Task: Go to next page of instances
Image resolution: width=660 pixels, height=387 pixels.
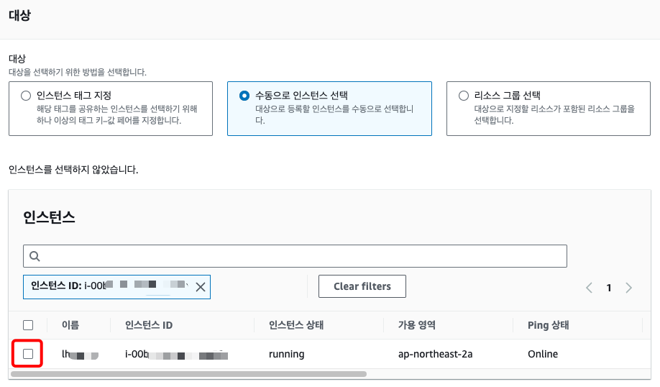Action: point(629,288)
